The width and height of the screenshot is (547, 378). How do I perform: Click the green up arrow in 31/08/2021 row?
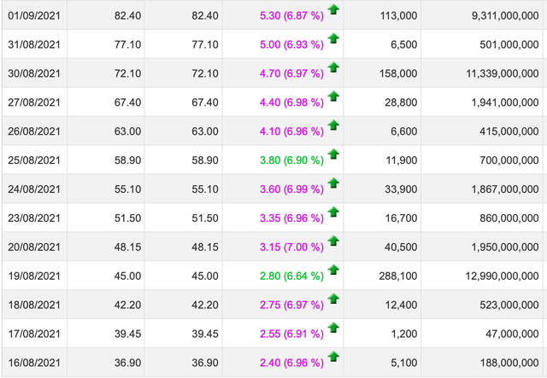coord(333,39)
